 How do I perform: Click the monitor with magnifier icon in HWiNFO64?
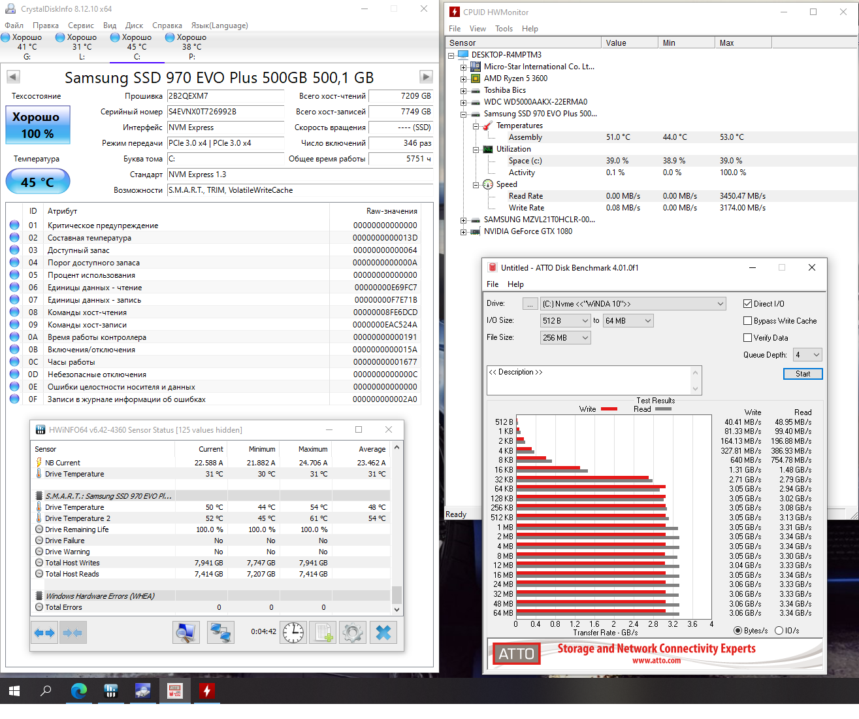point(186,633)
